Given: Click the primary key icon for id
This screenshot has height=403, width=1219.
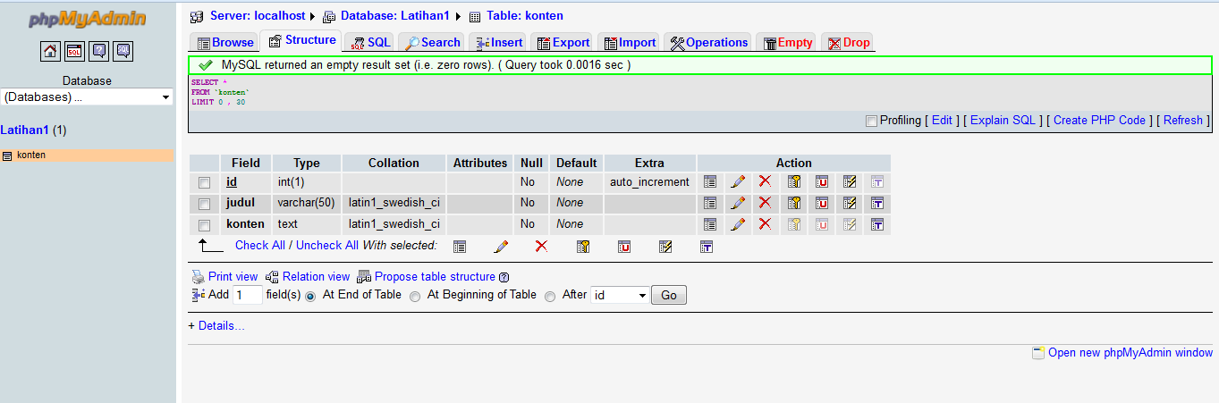Looking at the screenshot, I should coord(794,181).
